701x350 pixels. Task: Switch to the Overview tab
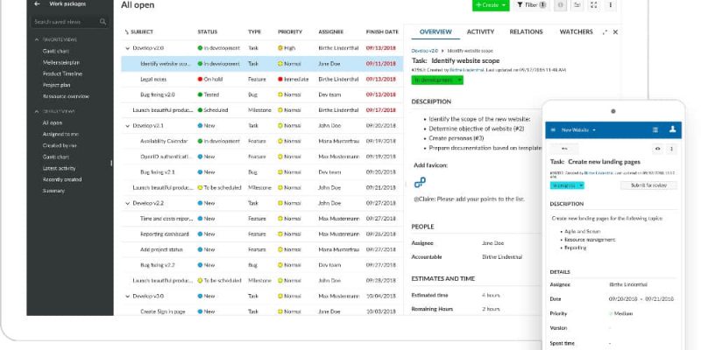click(435, 32)
